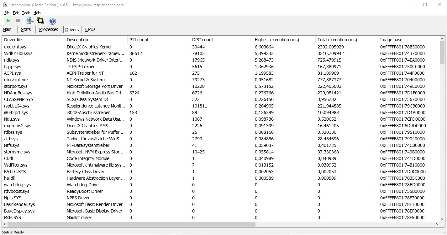Sort by ISR count column header
This screenshot has width=447, height=235.
click(159, 40)
